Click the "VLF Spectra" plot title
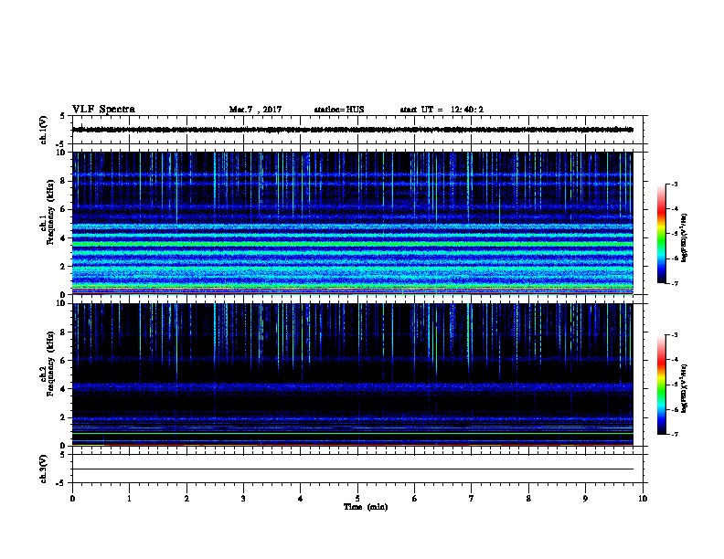This screenshot has width=724, height=559. tap(103, 110)
